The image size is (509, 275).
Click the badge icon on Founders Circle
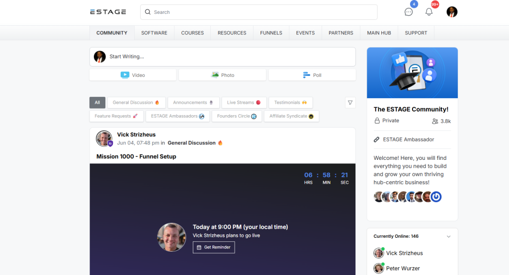pyautogui.click(x=254, y=116)
